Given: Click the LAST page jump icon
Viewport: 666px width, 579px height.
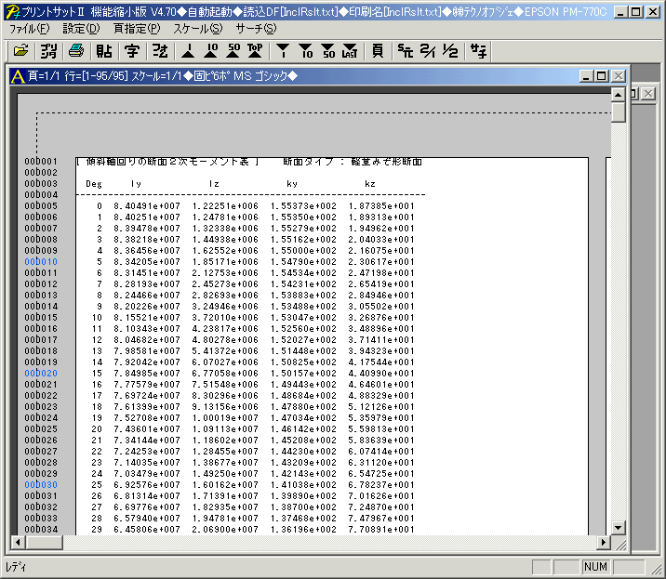Looking at the screenshot, I should click(x=348, y=49).
